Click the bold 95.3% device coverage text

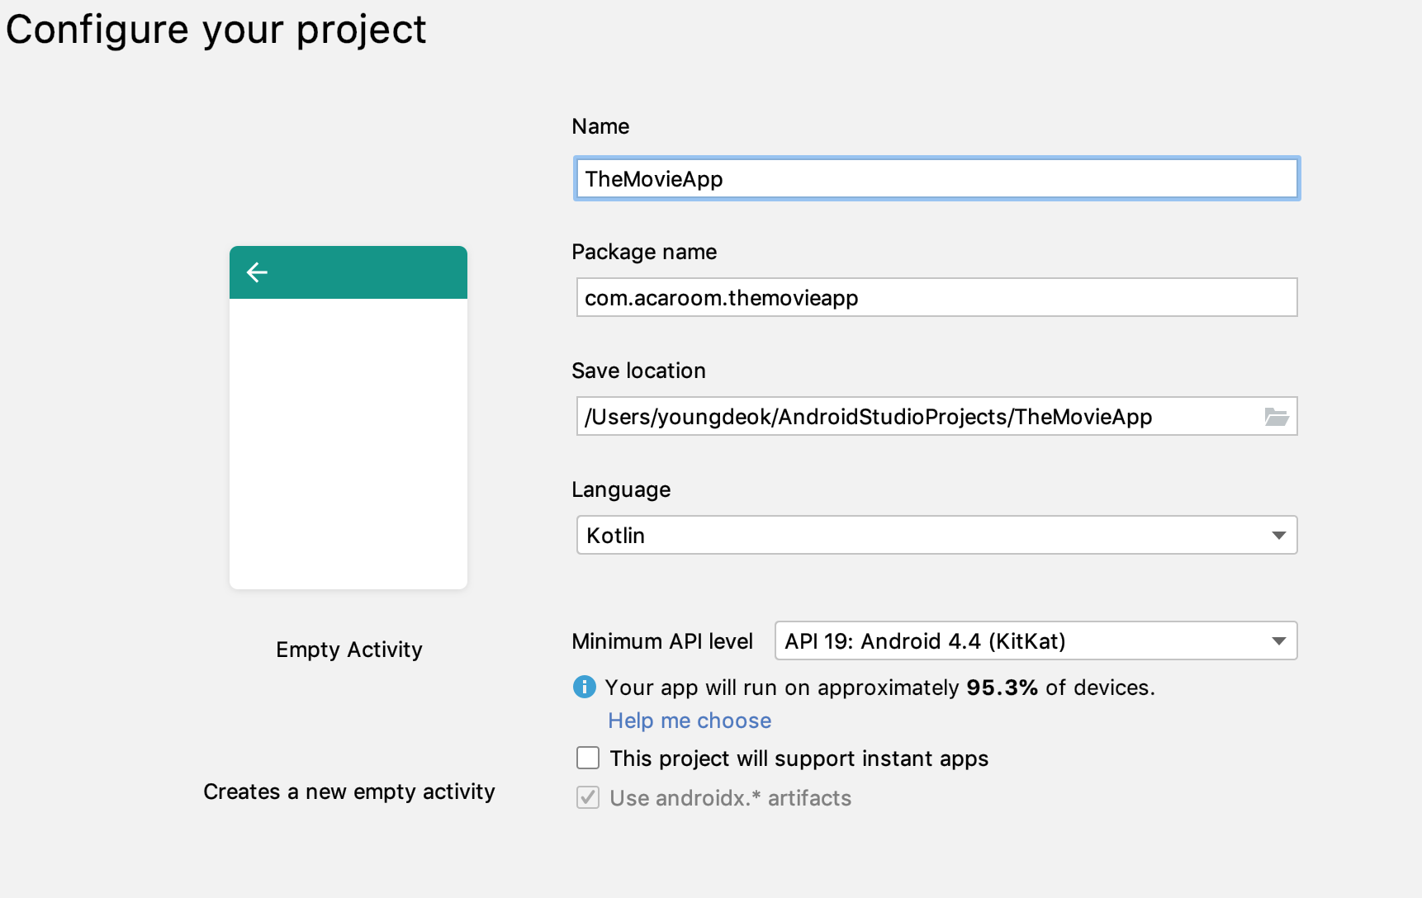point(1002,688)
